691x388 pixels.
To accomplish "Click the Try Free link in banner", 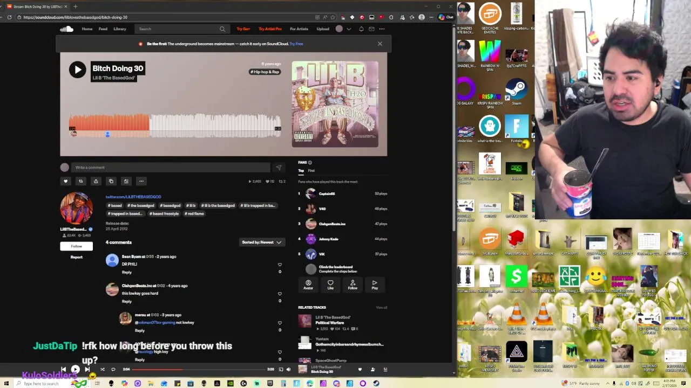I will pos(296,44).
